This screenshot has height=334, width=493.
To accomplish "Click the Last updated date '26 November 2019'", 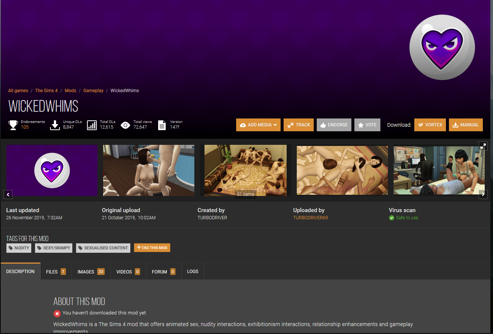I will click(x=25, y=218).
